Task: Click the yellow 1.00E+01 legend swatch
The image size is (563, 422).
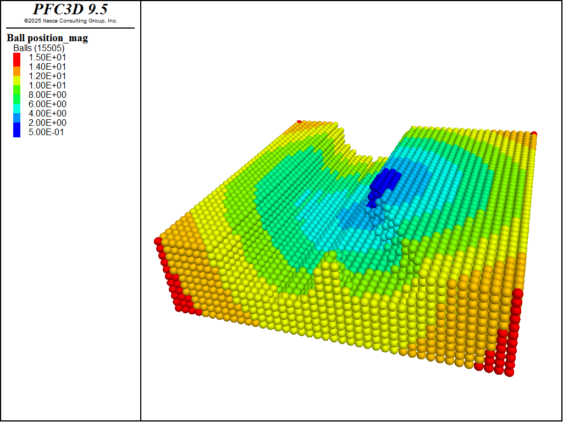Action: [17, 80]
